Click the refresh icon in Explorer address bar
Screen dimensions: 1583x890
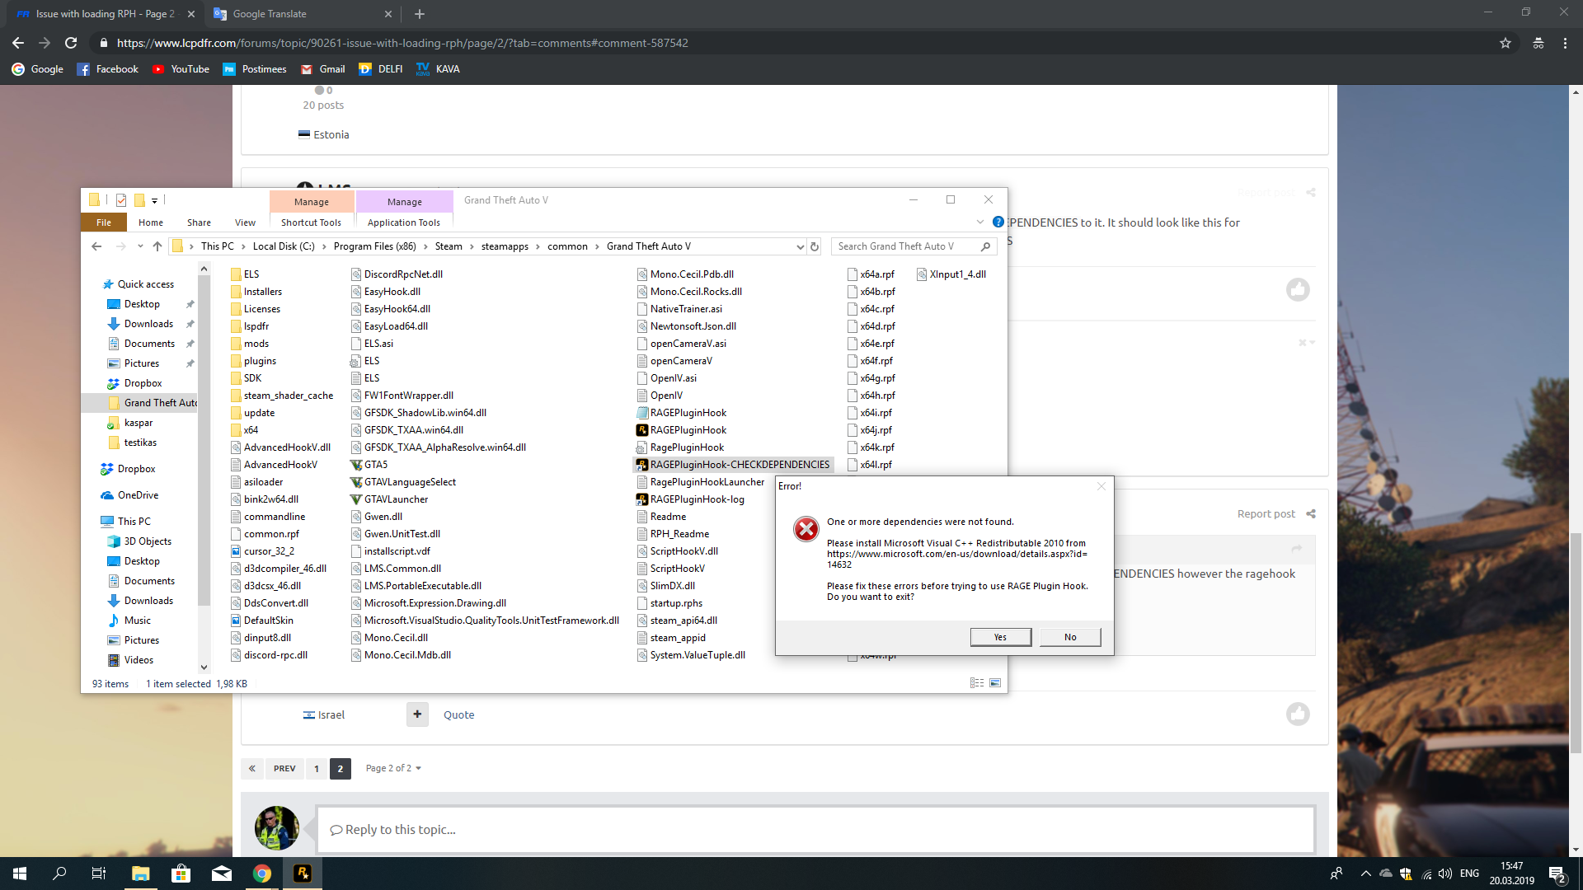(815, 246)
